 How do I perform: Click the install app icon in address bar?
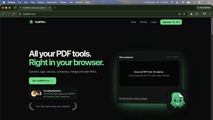179,14
